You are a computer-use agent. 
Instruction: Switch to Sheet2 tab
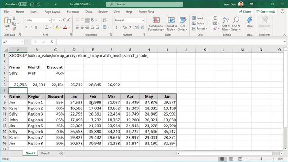[45, 153]
